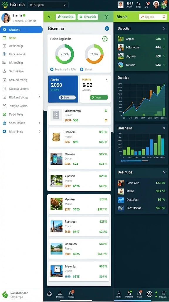The image size is (169, 302).
Task: Select the first legend radio under donut charts
Action: pos(51,69)
